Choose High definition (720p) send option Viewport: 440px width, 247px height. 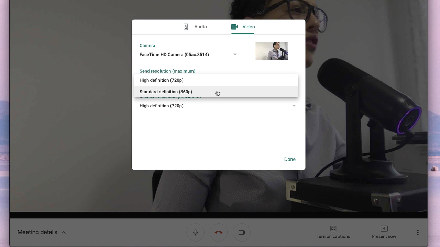click(216, 80)
